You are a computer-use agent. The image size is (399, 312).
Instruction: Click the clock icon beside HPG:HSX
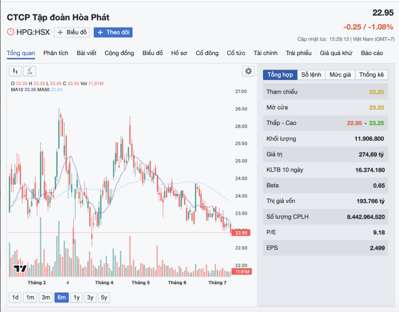[x=10, y=32]
